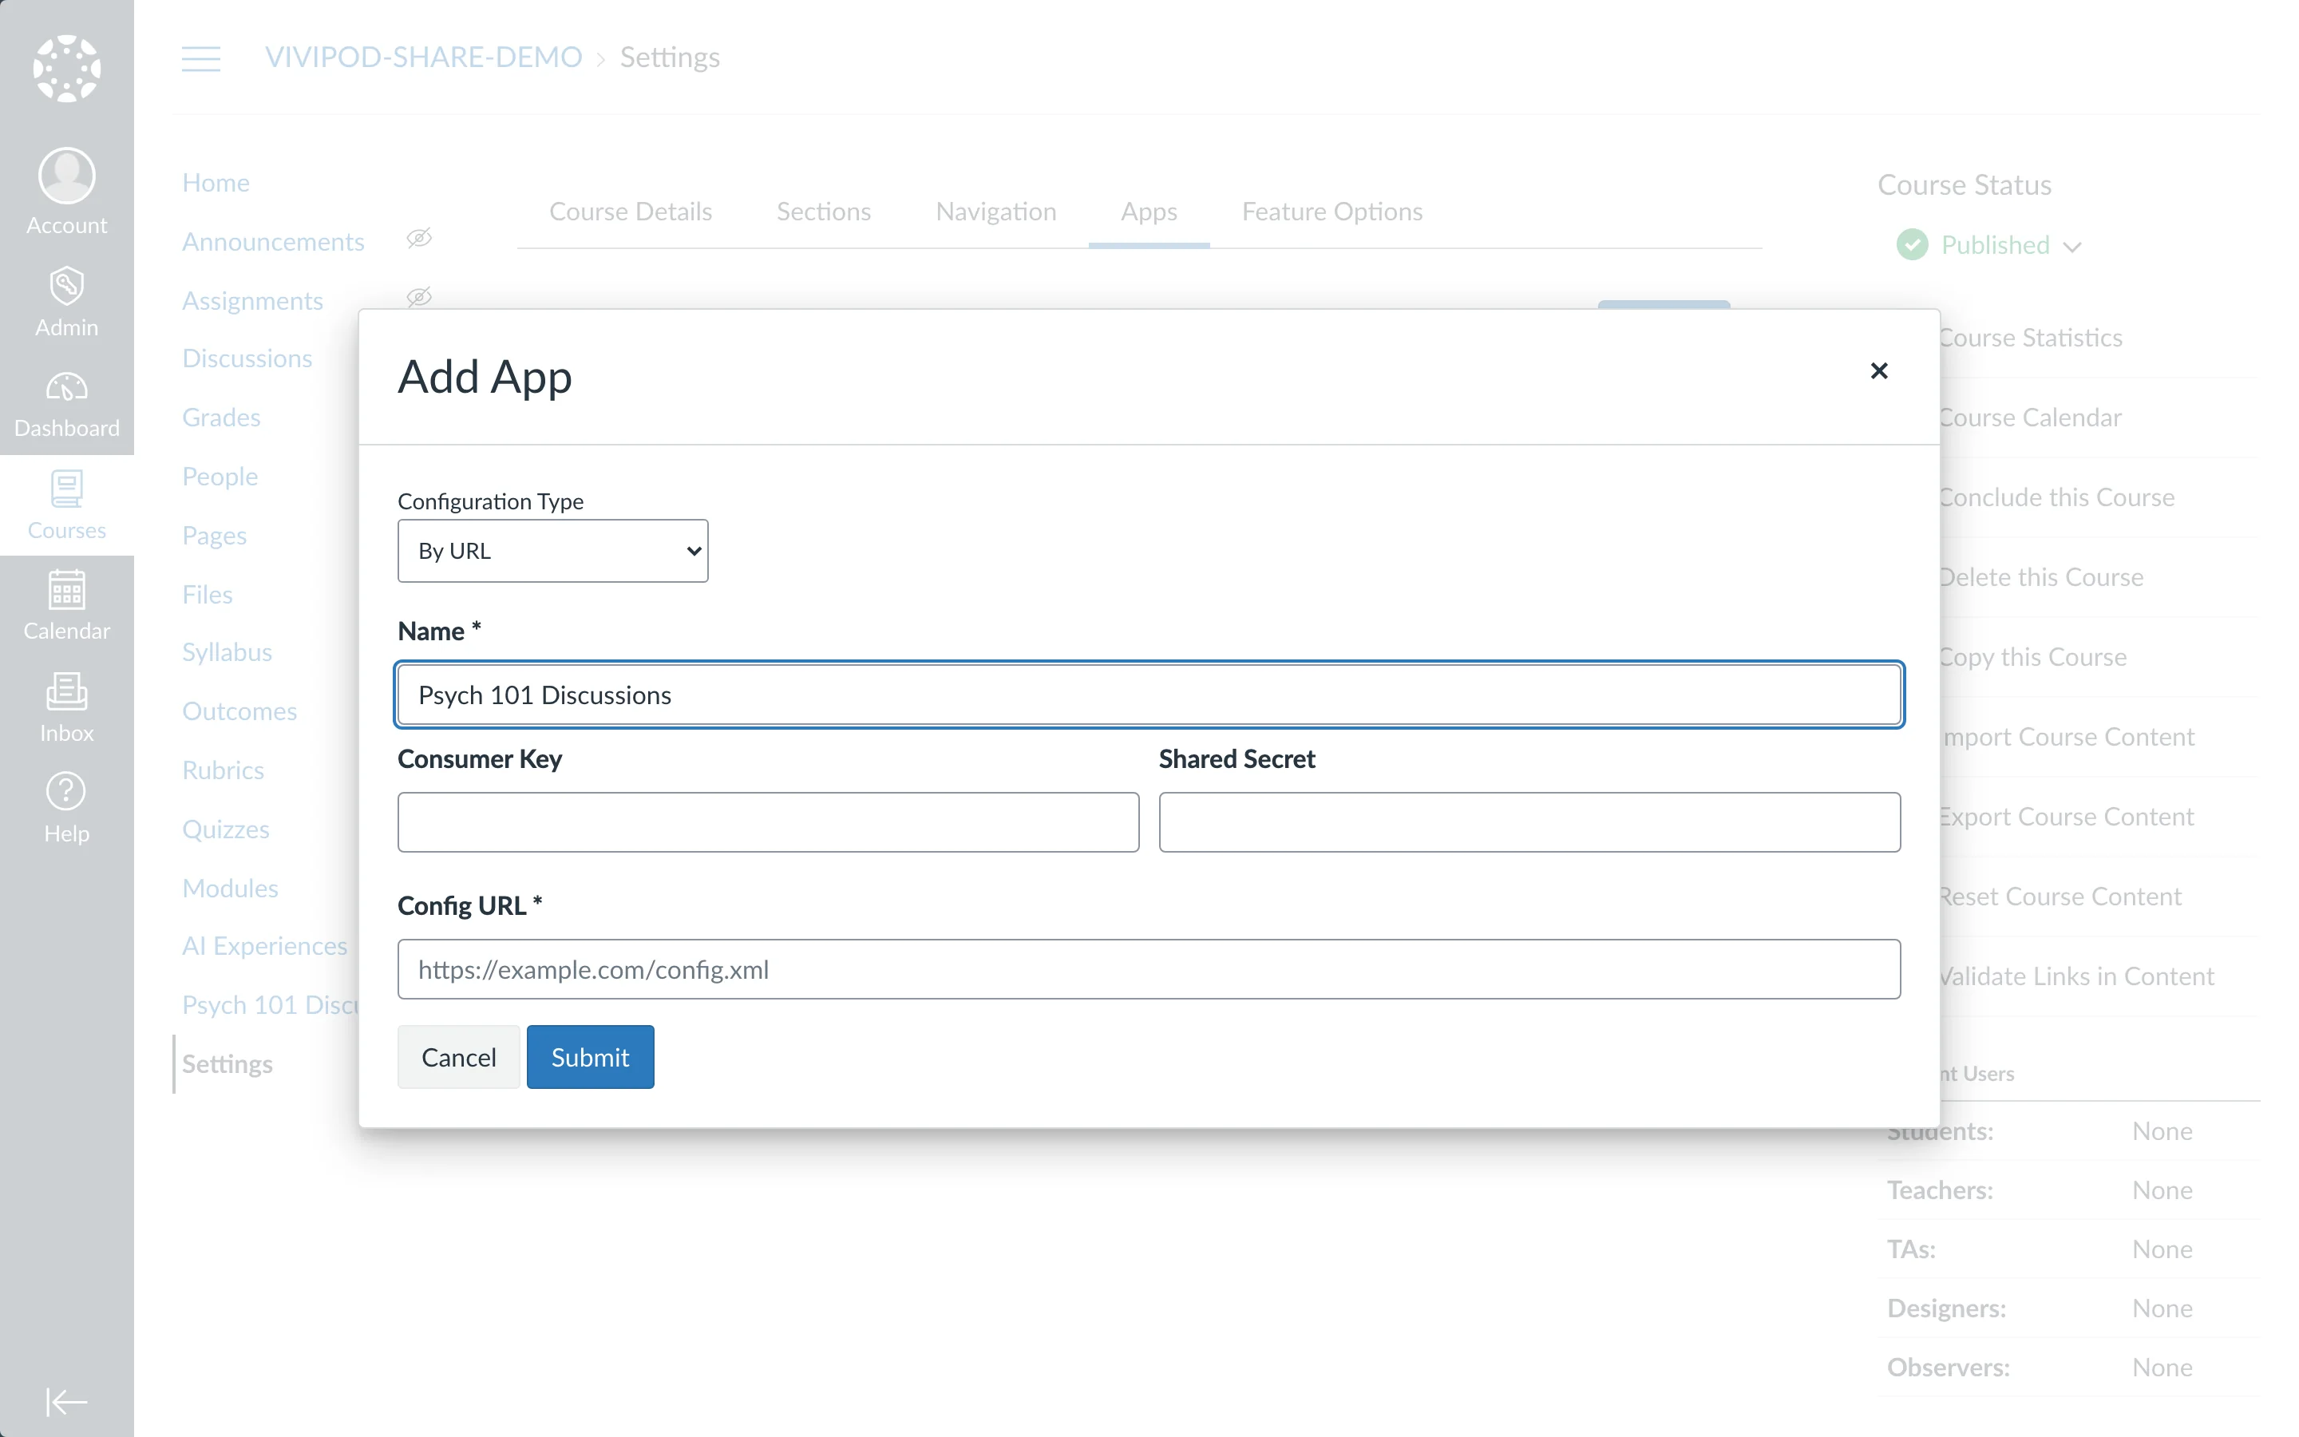The height and width of the screenshot is (1437, 2299).
Task: Open Grades in course menu
Action: pos(221,418)
